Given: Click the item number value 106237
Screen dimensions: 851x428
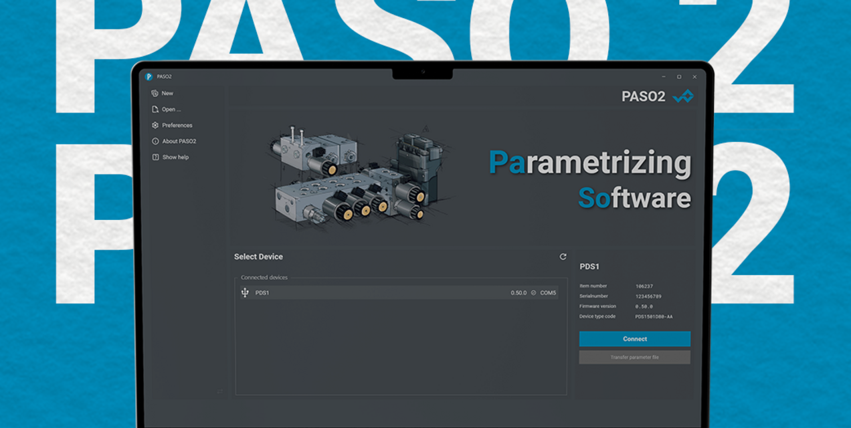Looking at the screenshot, I should [644, 286].
